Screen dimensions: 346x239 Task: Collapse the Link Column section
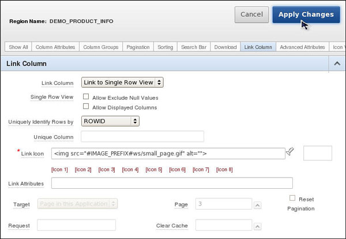[336, 63]
